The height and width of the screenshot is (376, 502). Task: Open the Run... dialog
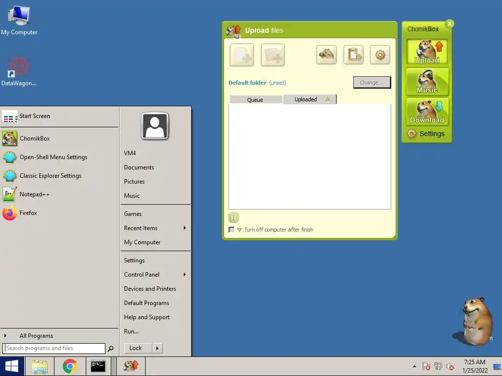tap(155, 331)
